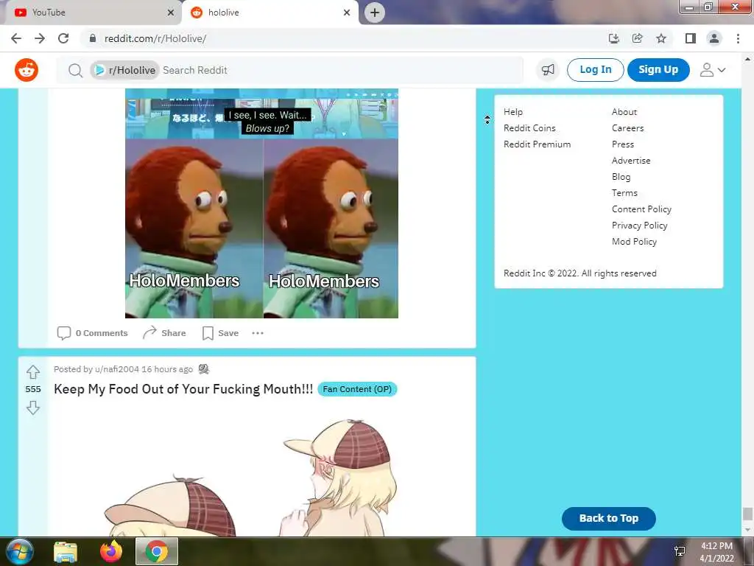This screenshot has width=754, height=566.
Task: Click the install app icon in address bar
Action: [x=613, y=38]
